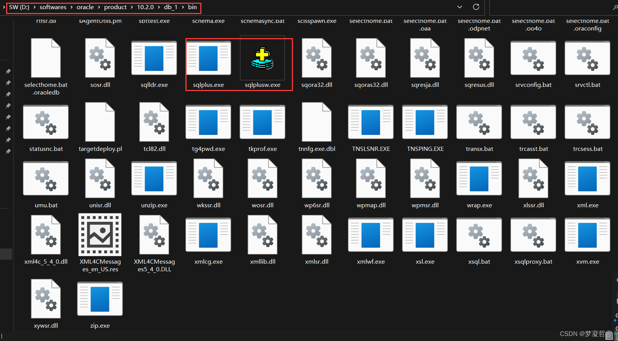Select the statusnc.bat file icon
The height and width of the screenshot is (341, 618).
(46, 122)
